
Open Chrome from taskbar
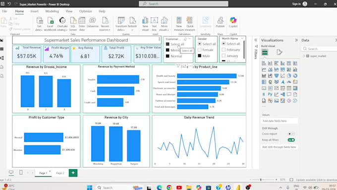point(169,188)
